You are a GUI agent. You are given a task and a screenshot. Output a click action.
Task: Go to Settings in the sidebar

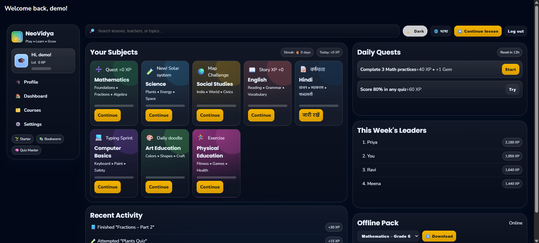point(33,124)
